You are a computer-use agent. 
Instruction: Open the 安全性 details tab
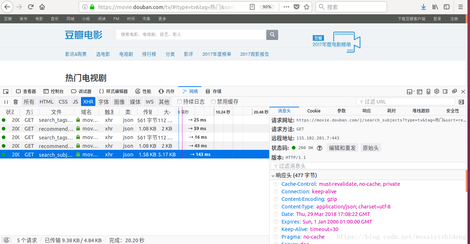453,111
